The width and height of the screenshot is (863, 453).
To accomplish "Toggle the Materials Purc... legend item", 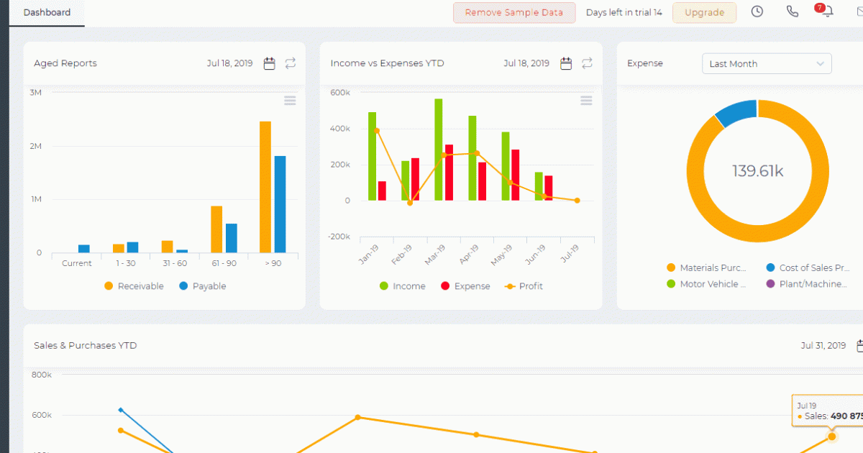I will point(707,268).
